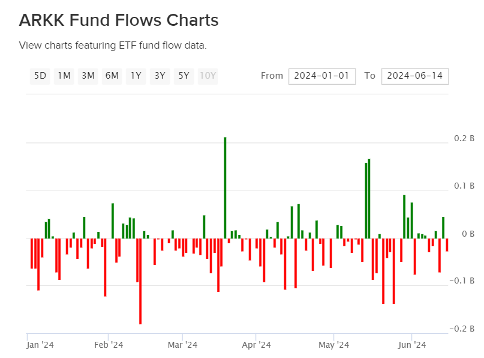Switch to the 3M time range
The width and height of the screenshot is (484, 358).
click(88, 76)
